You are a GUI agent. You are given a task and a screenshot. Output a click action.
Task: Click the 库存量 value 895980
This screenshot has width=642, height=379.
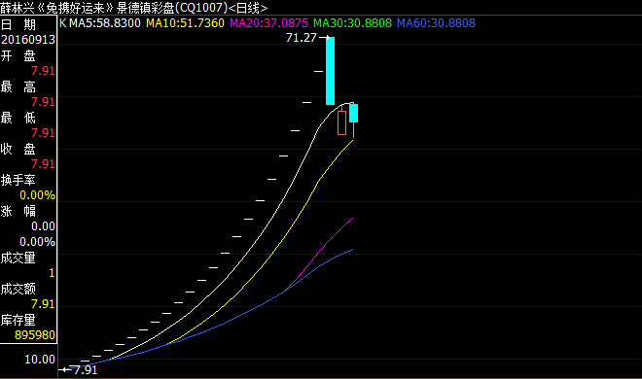tap(35, 335)
